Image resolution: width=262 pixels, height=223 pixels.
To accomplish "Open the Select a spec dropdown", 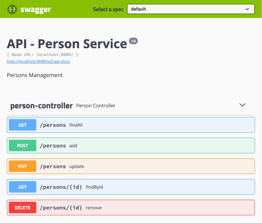I will tap(191, 9).
